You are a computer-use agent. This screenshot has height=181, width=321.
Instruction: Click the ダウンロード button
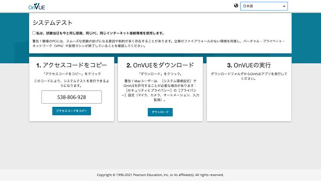pyautogui.click(x=160, y=112)
